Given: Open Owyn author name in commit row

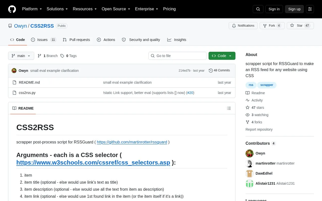Looking at the screenshot, I should 23,71.
